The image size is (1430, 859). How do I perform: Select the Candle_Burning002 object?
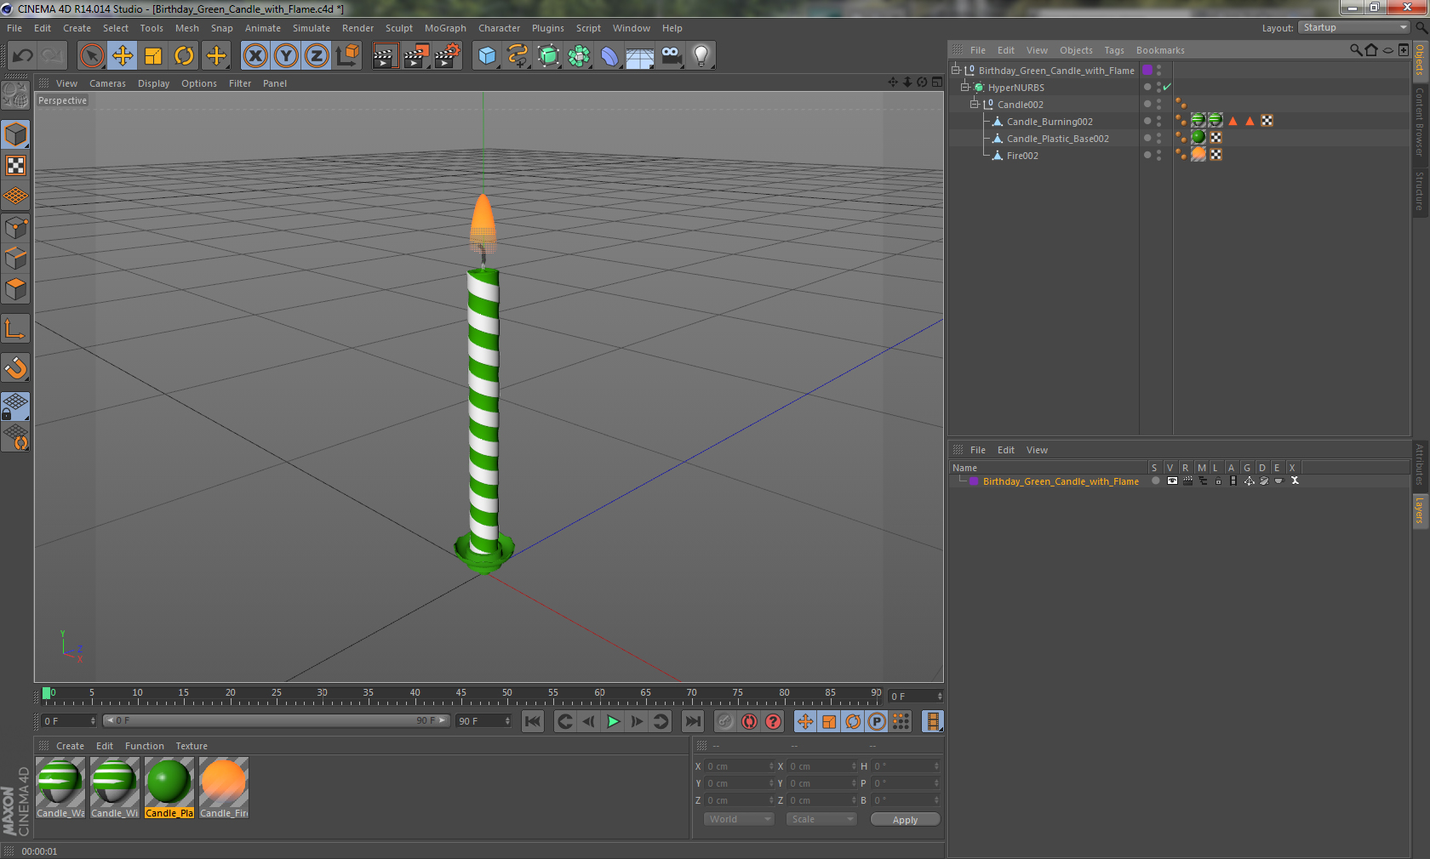[1050, 122]
